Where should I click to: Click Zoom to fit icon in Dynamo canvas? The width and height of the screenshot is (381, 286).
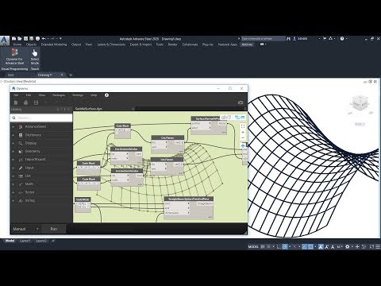click(243, 126)
